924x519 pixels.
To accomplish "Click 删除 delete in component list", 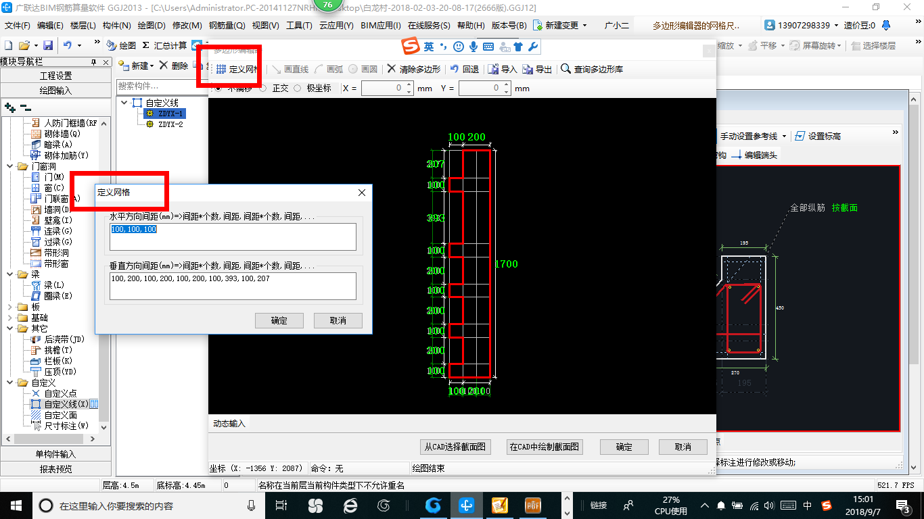I will point(174,66).
